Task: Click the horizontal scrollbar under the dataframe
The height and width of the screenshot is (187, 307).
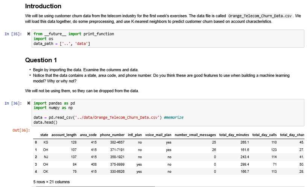Action: (94, 186)
